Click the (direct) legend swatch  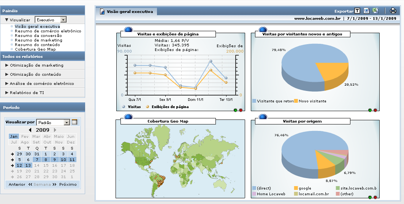[x=254, y=188]
